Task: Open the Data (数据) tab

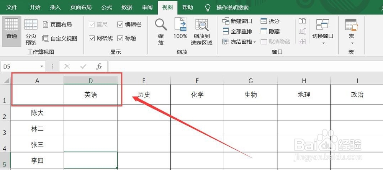Action: coord(127,7)
